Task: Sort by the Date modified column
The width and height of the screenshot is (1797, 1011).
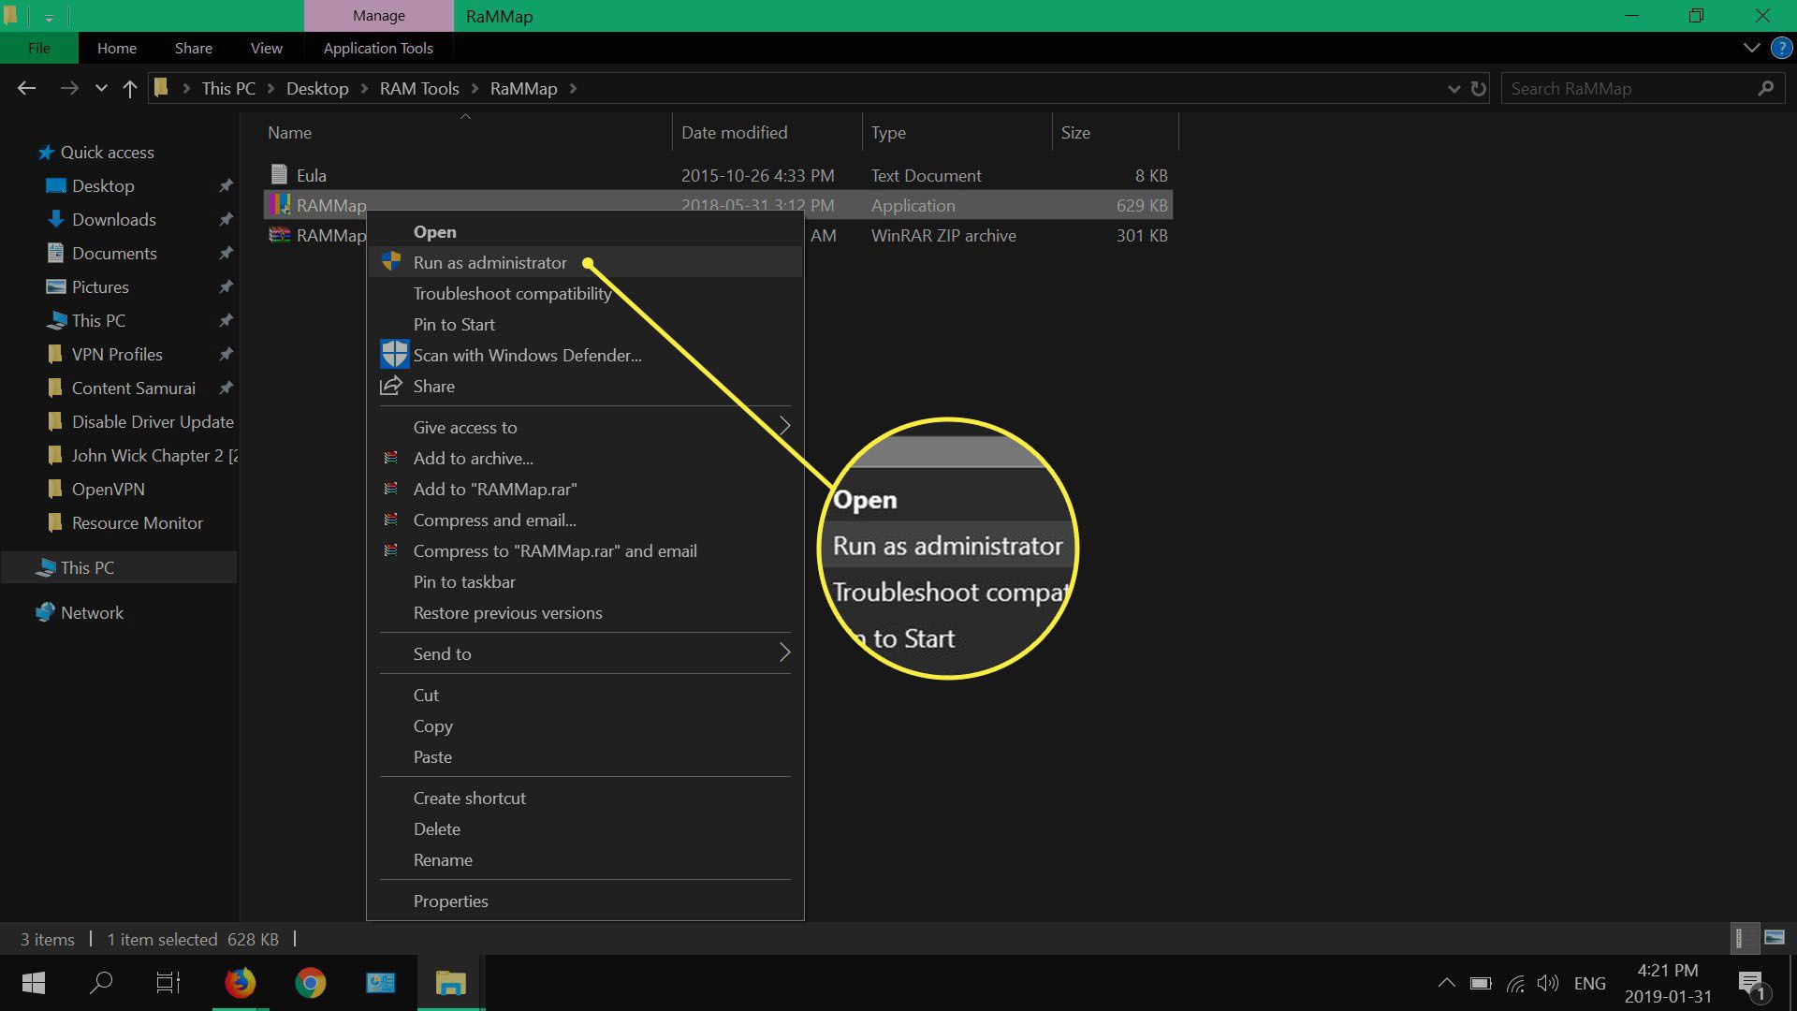Action: (735, 133)
